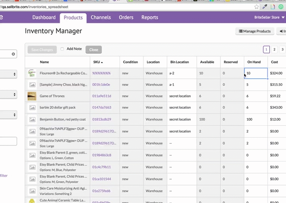The width and height of the screenshot is (286, 203).
Task: Click the $315.50 cost cell
Action: point(277,85)
